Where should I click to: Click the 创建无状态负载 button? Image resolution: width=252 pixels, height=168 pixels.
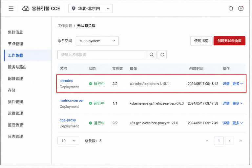(229, 41)
